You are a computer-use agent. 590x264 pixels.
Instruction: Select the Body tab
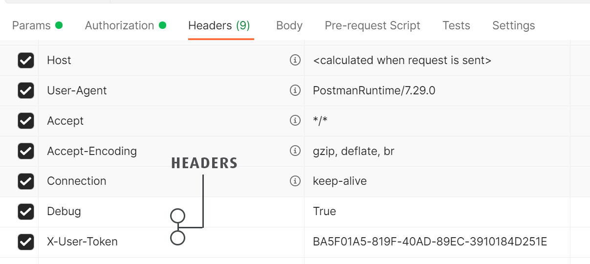click(289, 25)
